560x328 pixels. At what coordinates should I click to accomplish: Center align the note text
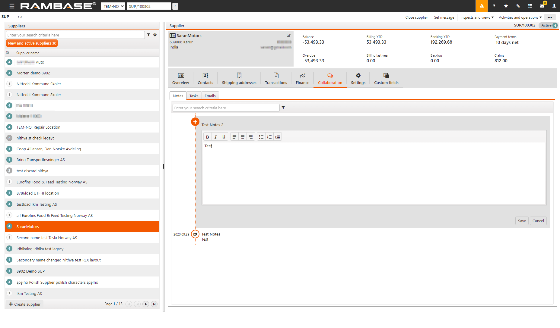242,137
